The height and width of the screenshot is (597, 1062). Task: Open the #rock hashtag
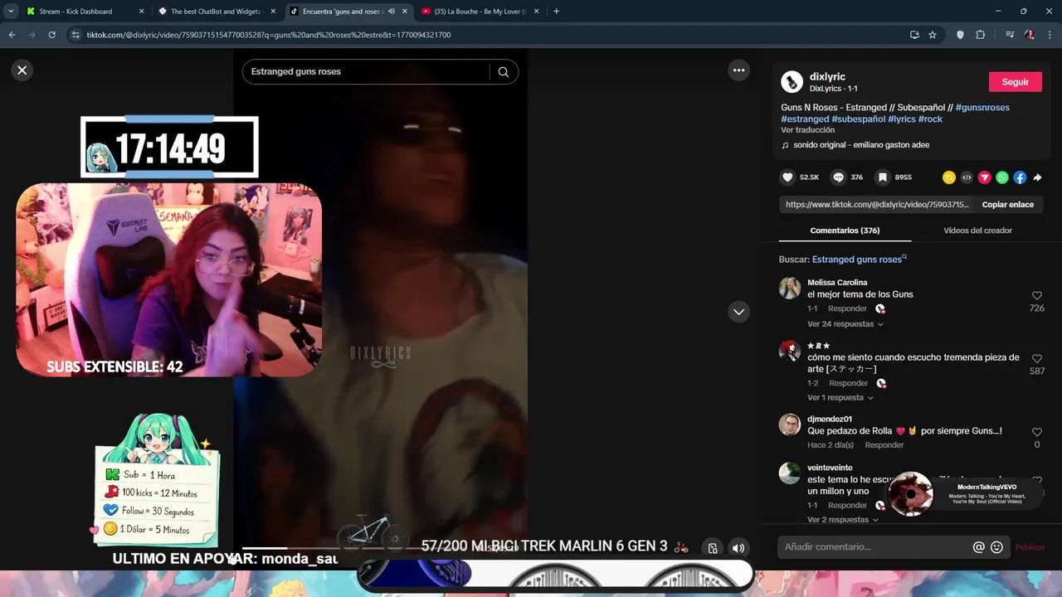pyautogui.click(x=930, y=119)
